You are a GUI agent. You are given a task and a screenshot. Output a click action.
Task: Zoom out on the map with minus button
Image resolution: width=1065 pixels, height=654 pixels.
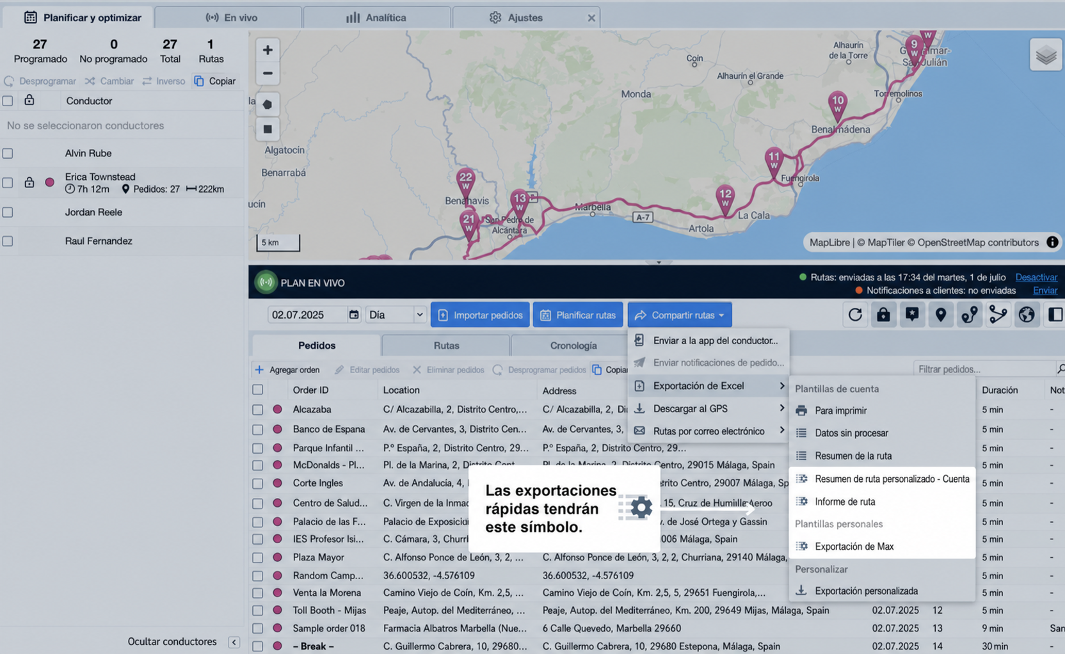click(268, 73)
